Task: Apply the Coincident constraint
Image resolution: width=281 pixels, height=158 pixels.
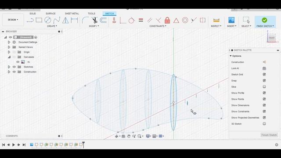Action: coord(123,20)
